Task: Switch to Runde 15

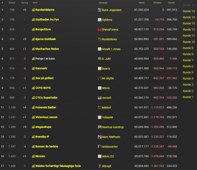Action: pos(189,11)
